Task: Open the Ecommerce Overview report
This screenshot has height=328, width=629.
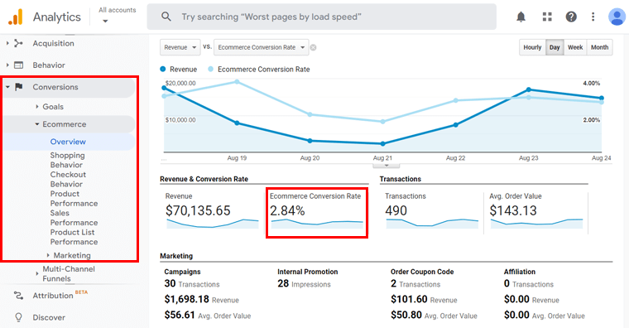Action: (68, 142)
